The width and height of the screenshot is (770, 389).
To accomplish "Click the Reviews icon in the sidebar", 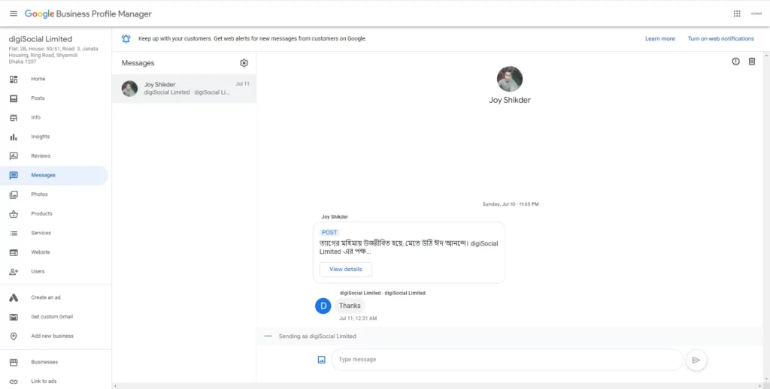I will click(14, 156).
